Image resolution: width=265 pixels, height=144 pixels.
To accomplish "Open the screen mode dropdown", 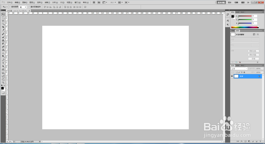I will (127, 2).
